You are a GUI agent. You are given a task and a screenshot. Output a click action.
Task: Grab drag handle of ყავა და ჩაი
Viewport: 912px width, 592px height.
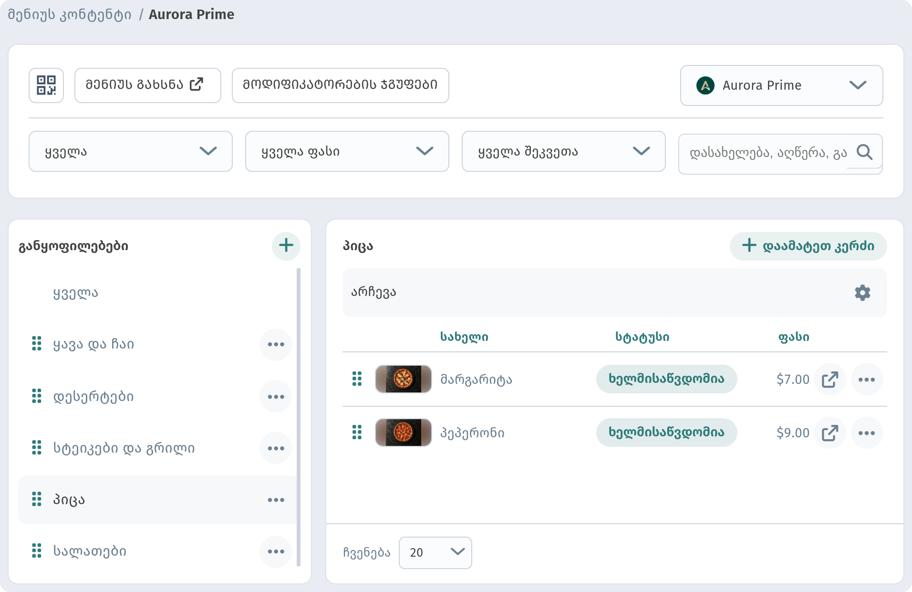coord(37,343)
